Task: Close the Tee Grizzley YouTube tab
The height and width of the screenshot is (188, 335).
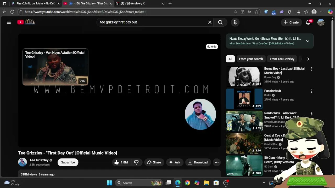Action: [x=110, y=4]
